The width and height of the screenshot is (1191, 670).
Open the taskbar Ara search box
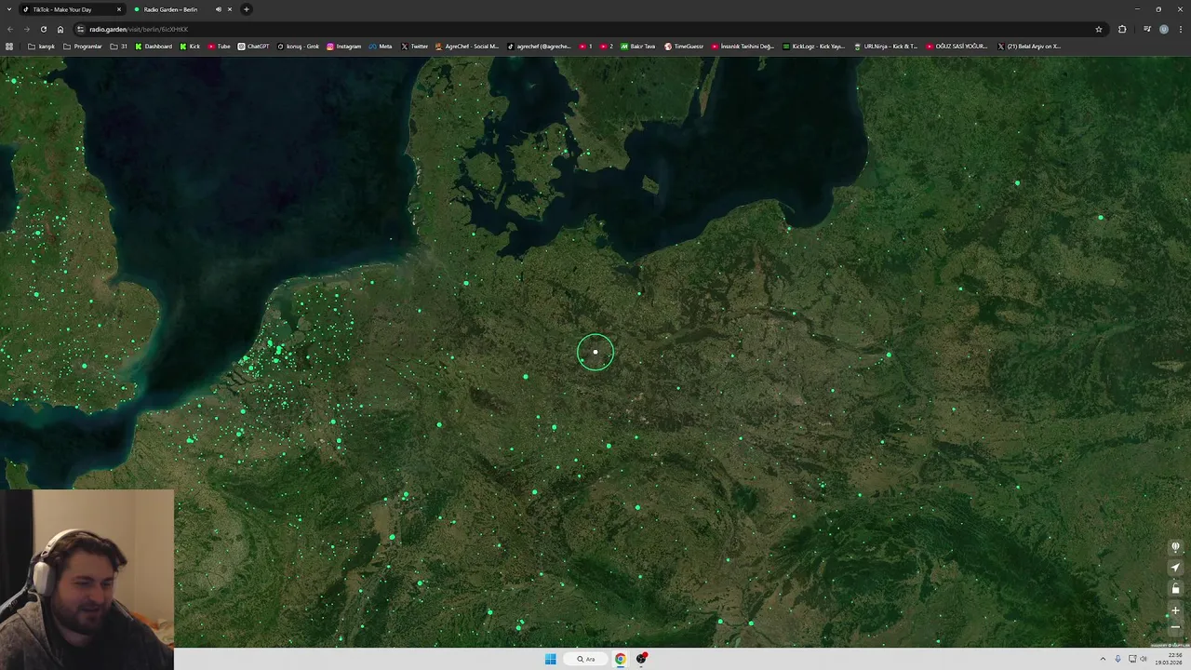point(585,659)
